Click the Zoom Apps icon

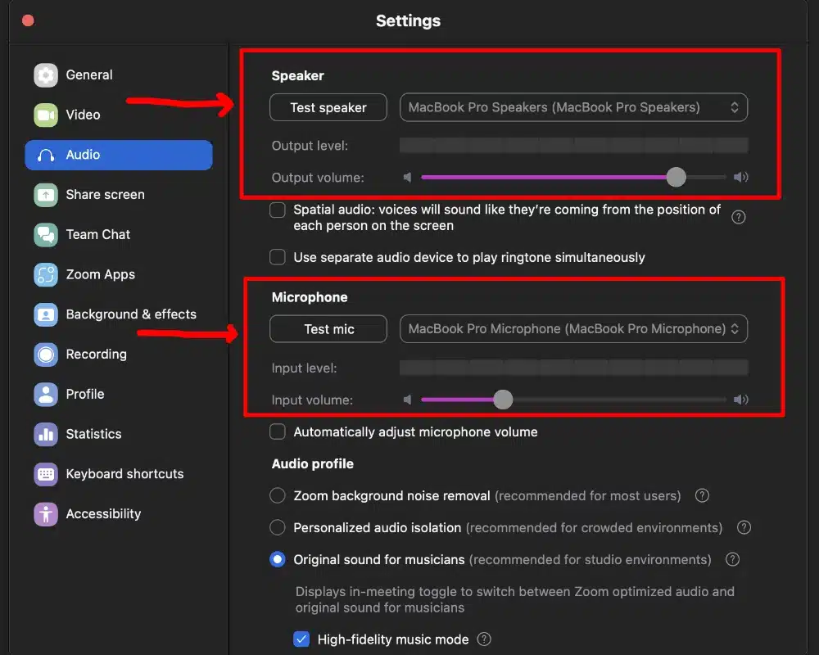(x=46, y=275)
